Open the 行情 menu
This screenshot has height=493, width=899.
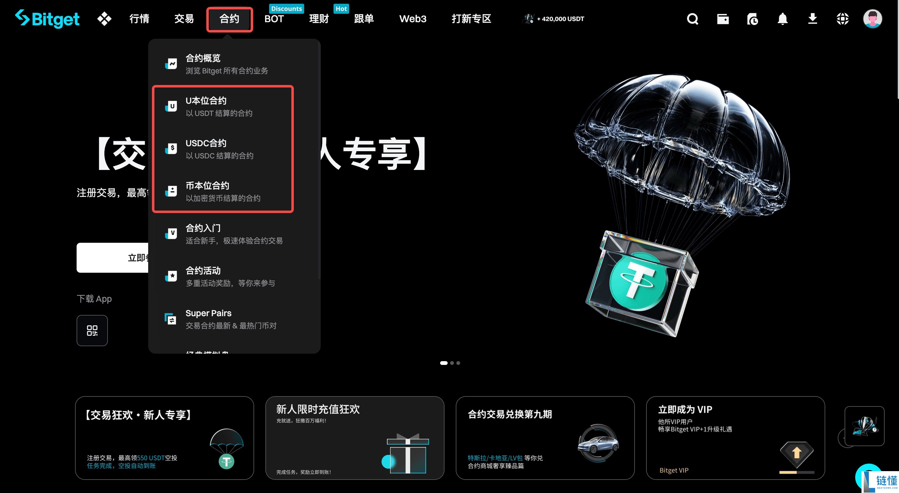click(139, 19)
